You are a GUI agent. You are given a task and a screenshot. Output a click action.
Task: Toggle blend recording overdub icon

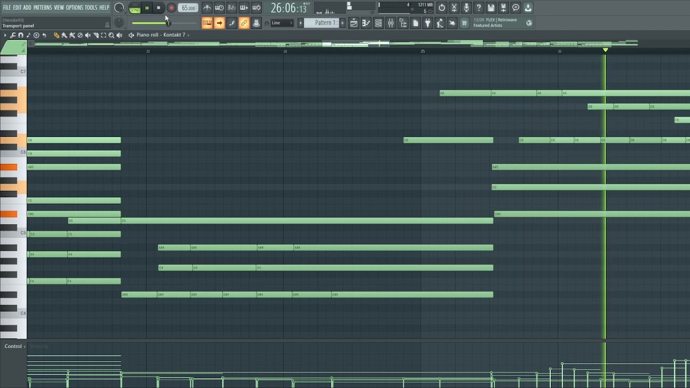244,8
